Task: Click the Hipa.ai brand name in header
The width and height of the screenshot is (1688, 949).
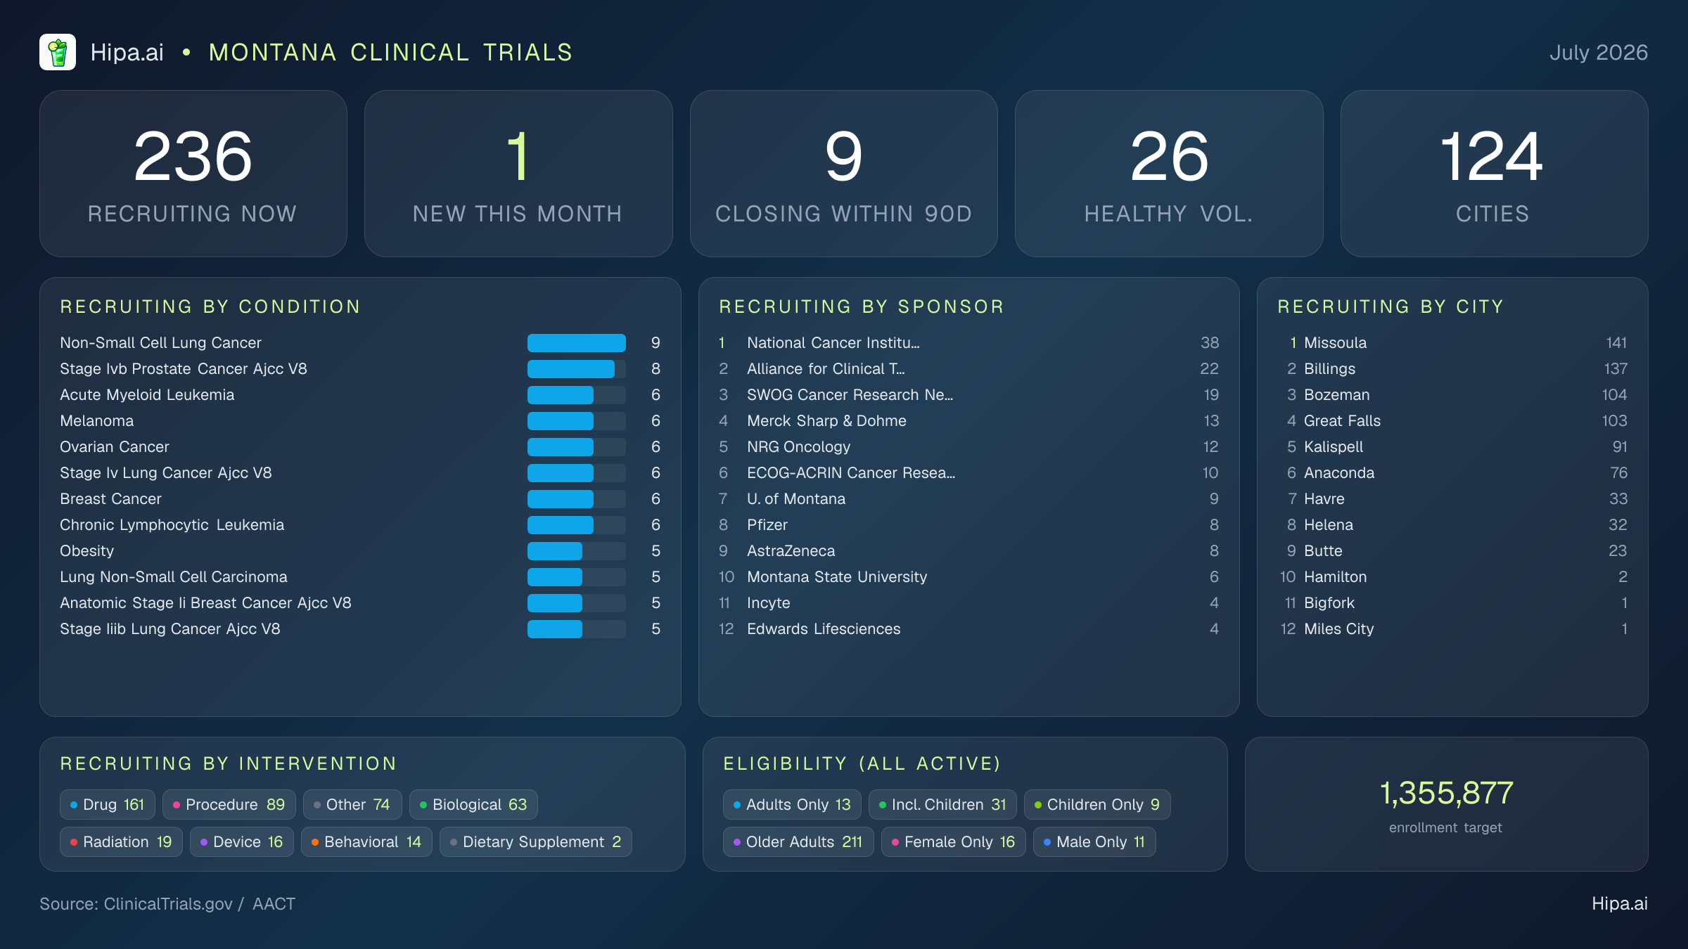Action: [127, 52]
